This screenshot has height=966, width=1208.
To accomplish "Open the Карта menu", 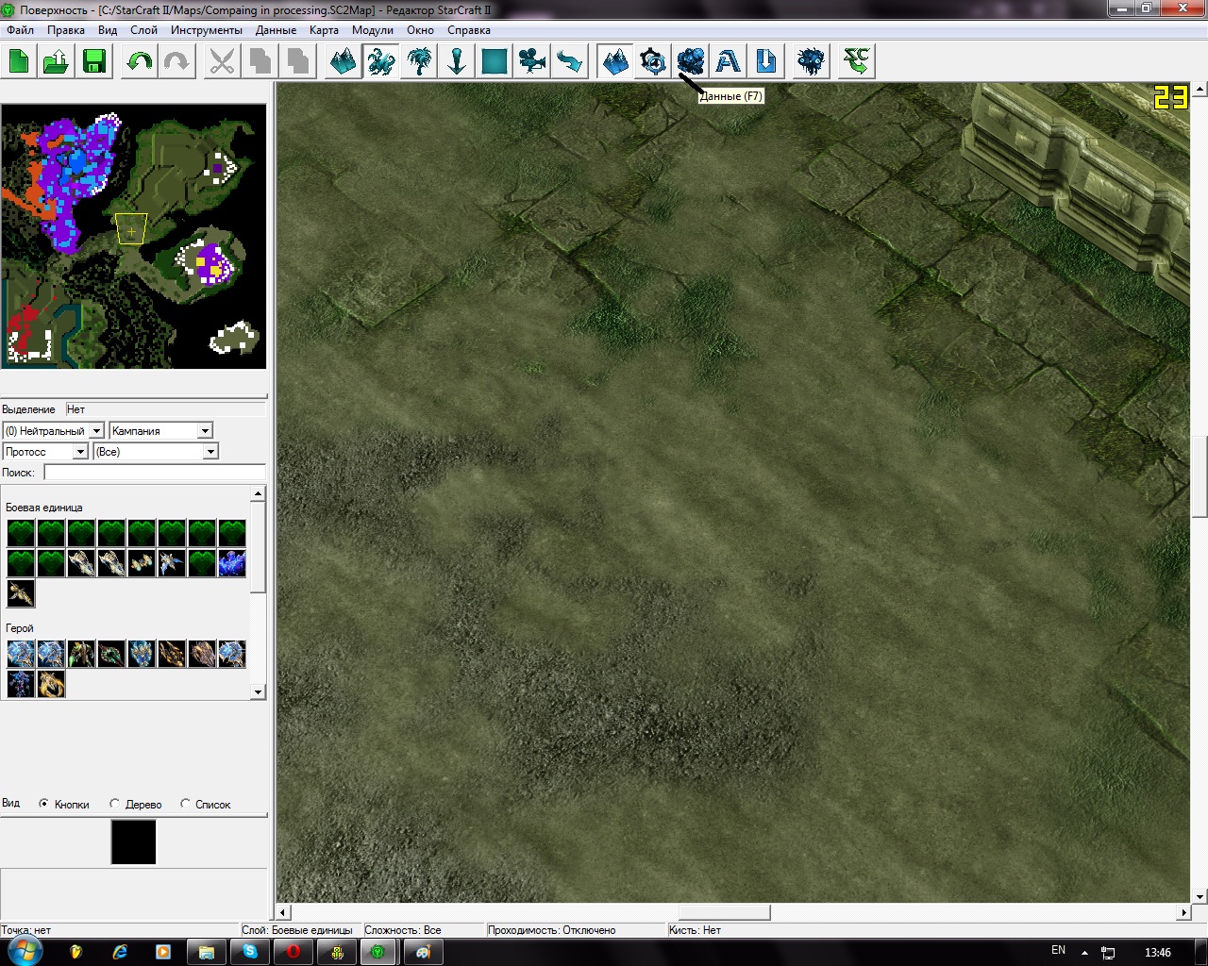I will click(324, 30).
